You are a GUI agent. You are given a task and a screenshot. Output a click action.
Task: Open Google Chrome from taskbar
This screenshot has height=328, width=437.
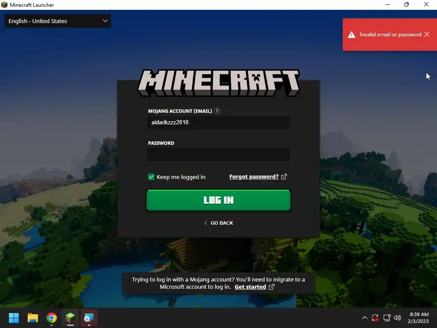(x=52, y=318)
